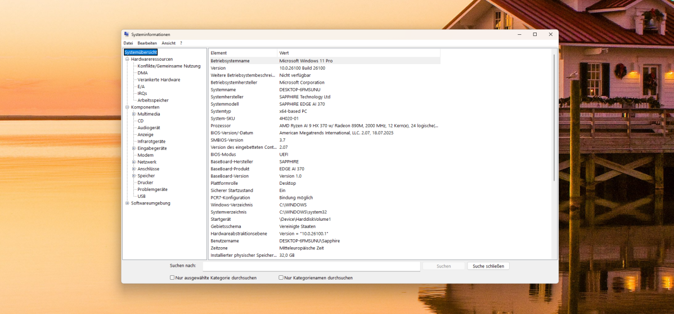Select the PCR7-Konfiguration row

point(325,198)
